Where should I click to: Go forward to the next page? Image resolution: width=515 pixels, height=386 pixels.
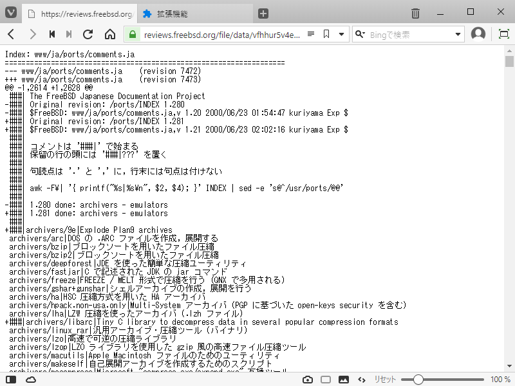pyautogui.click(x=33, y=34)
